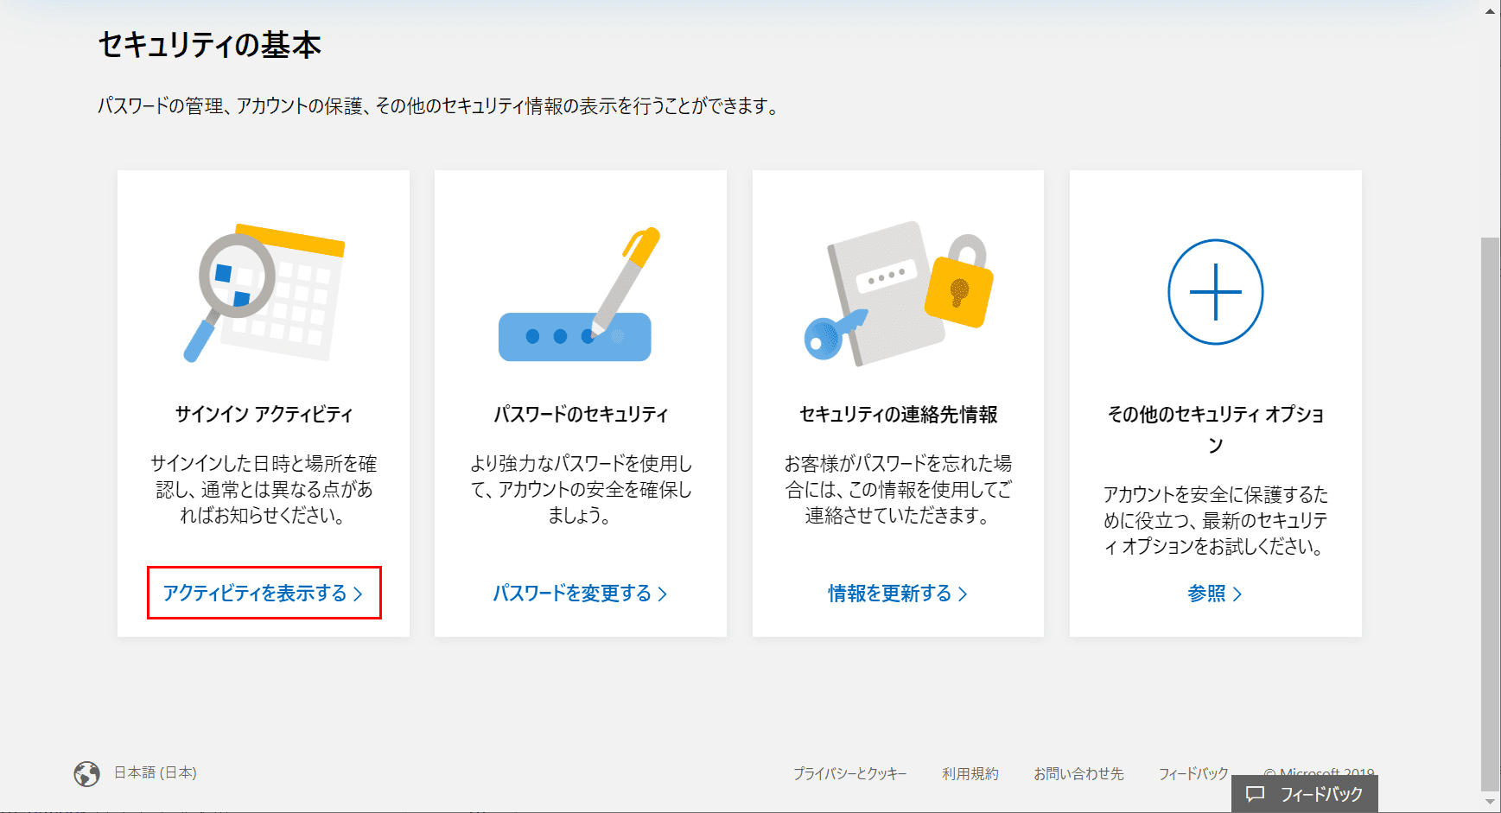Viewport: 1501px width, 813px height.
Task: Open the 参照 link for more security options
Action: pos(1214,594)
